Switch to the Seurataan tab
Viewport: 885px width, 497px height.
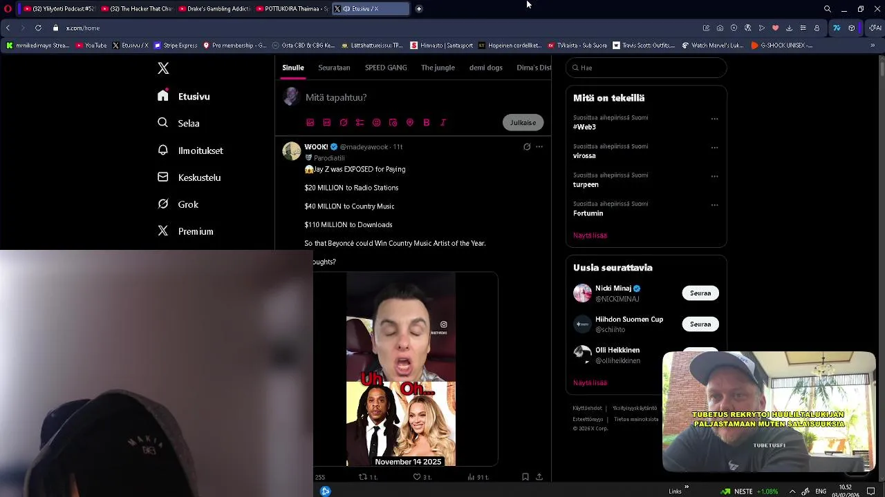334,68
